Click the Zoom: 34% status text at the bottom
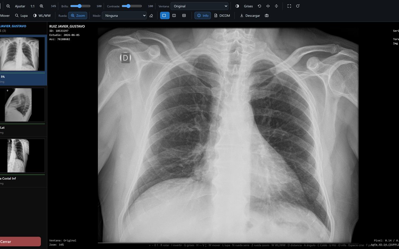The height and width of the screenshot is (249, 399). click(57, 245)
